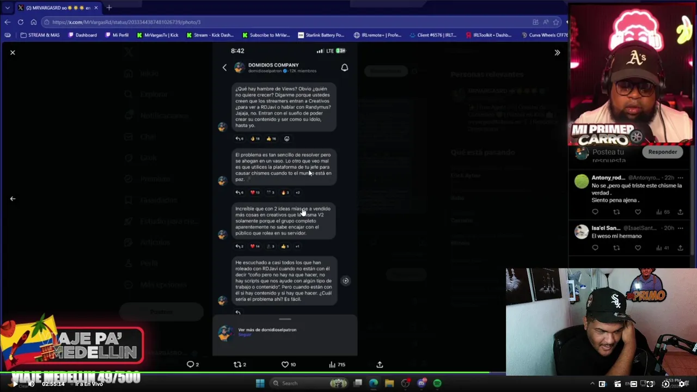
Task: Repost using icon below the photo
Action: click(x=237, y=364)
